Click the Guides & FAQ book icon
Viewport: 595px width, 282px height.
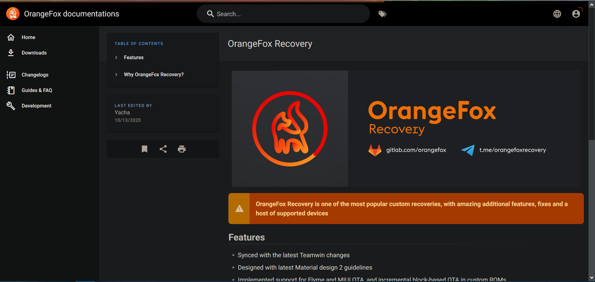click(11, 90)
